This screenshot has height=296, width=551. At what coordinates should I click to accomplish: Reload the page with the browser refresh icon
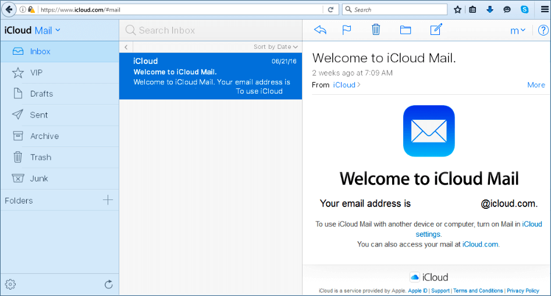click(330, 9)
